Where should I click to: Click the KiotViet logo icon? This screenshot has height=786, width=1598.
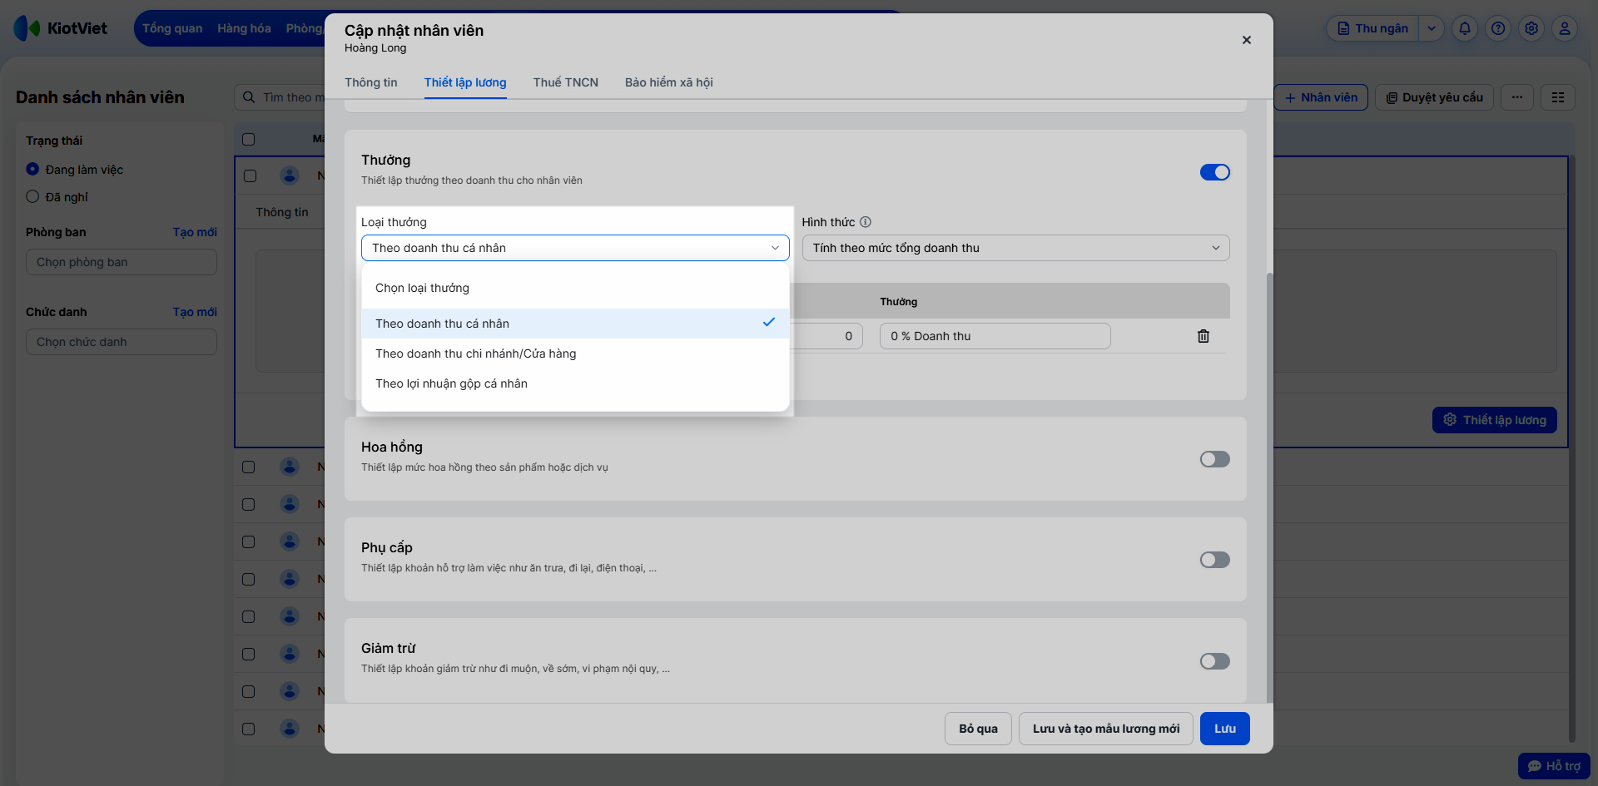pos(27,28)
